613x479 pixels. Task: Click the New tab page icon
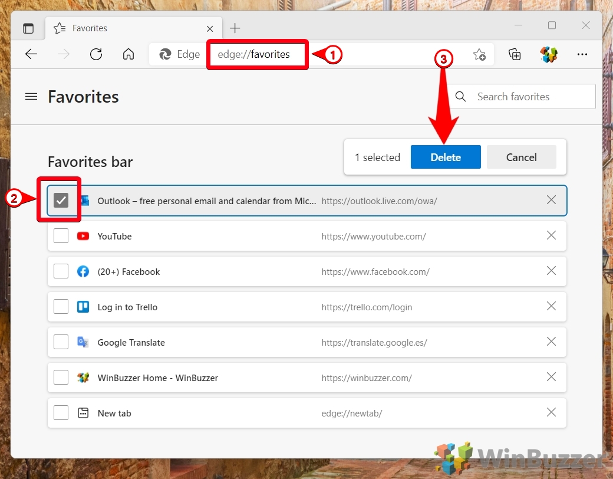pyautogui.click(x=83, y=413)
